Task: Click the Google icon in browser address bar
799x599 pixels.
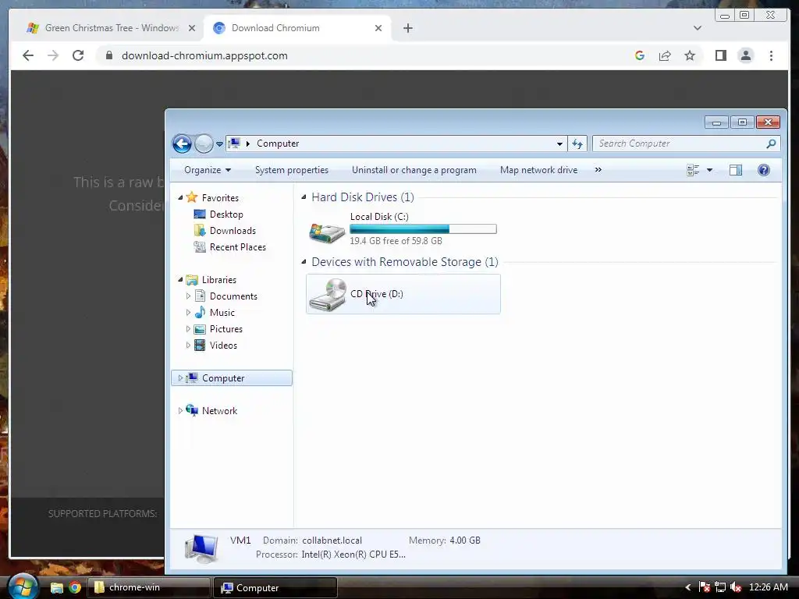Action: tap(640, 55)
